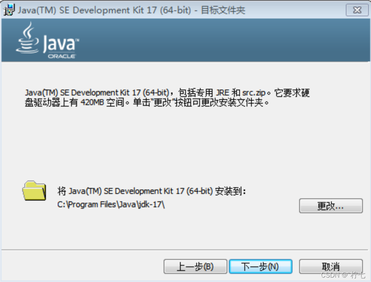
Task: Cancel the installation with the 取消 button
Action: [x=331, y=266]
